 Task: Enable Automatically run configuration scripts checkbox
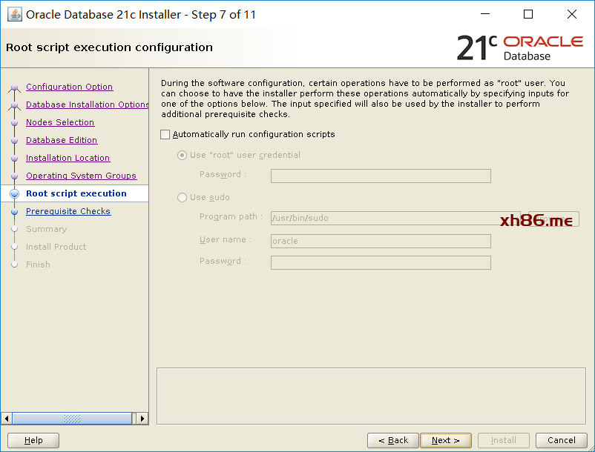(165, 135)
